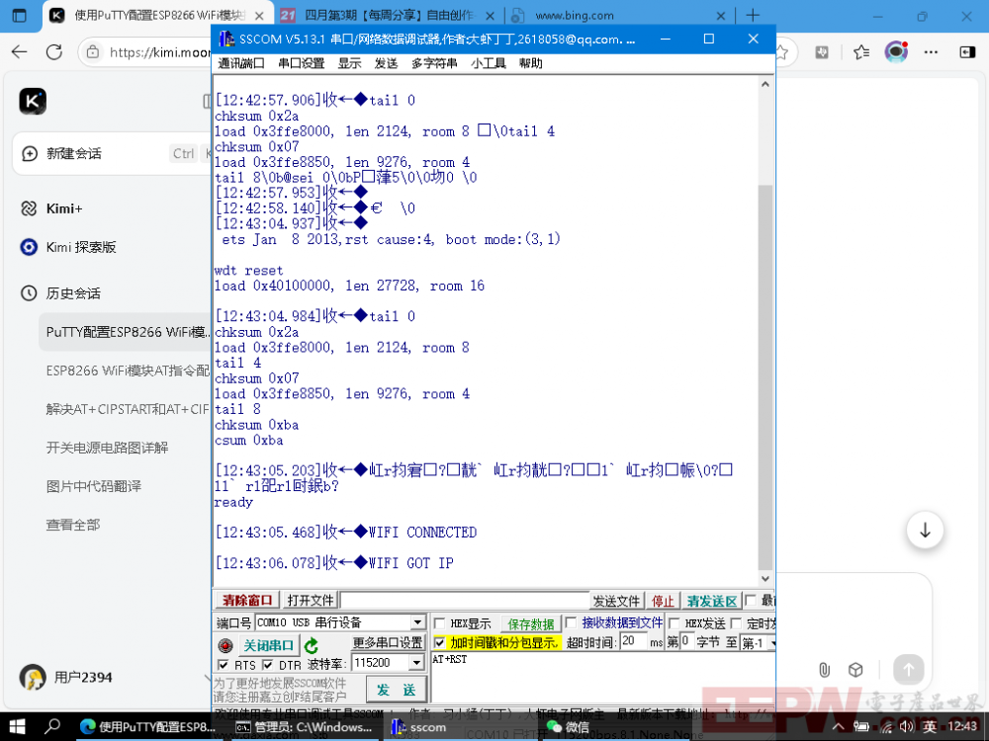Screen dimensions: 989x741
Task: Click the Kimi send arrow button
Action: click(908, 669)
